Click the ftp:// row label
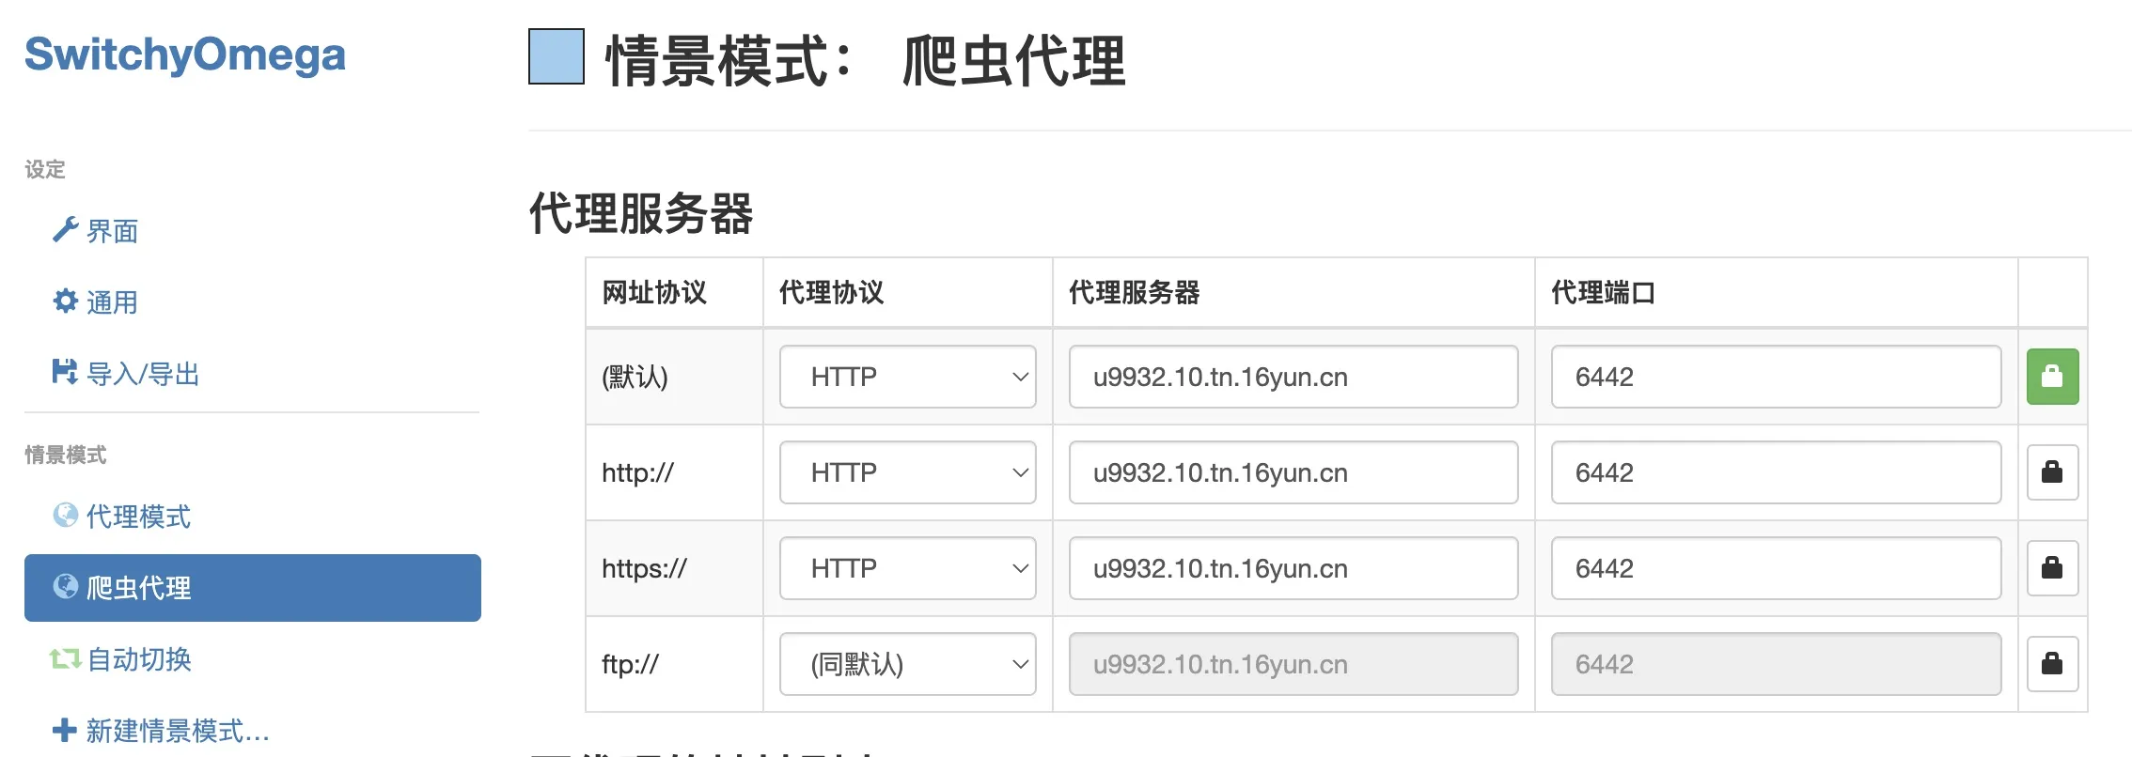This screenshot has width=2132, height=757. pos(630,664)
